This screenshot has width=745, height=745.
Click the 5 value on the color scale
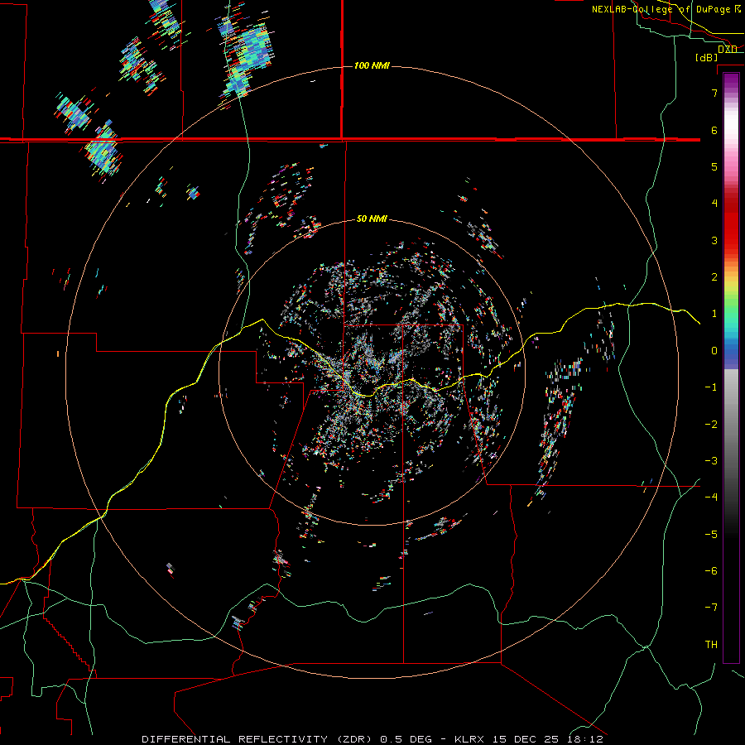(714, 166)
